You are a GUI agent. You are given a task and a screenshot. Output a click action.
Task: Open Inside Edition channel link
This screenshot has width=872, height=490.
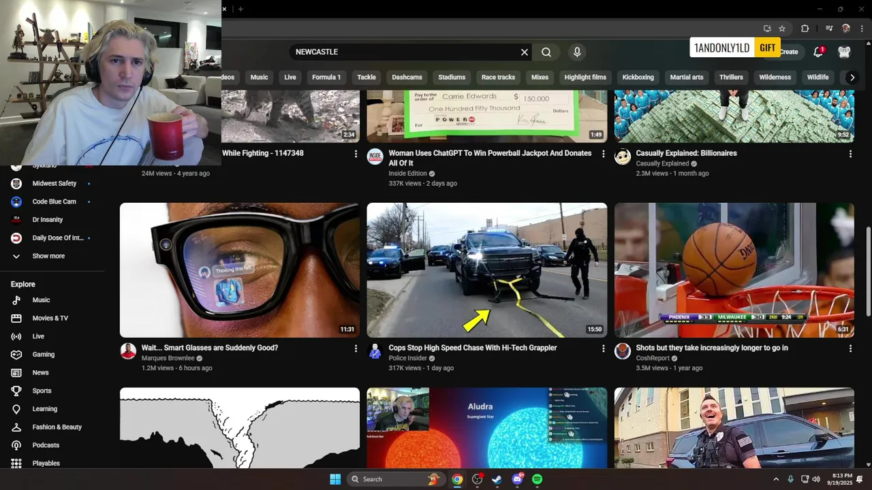click(407, 174)
